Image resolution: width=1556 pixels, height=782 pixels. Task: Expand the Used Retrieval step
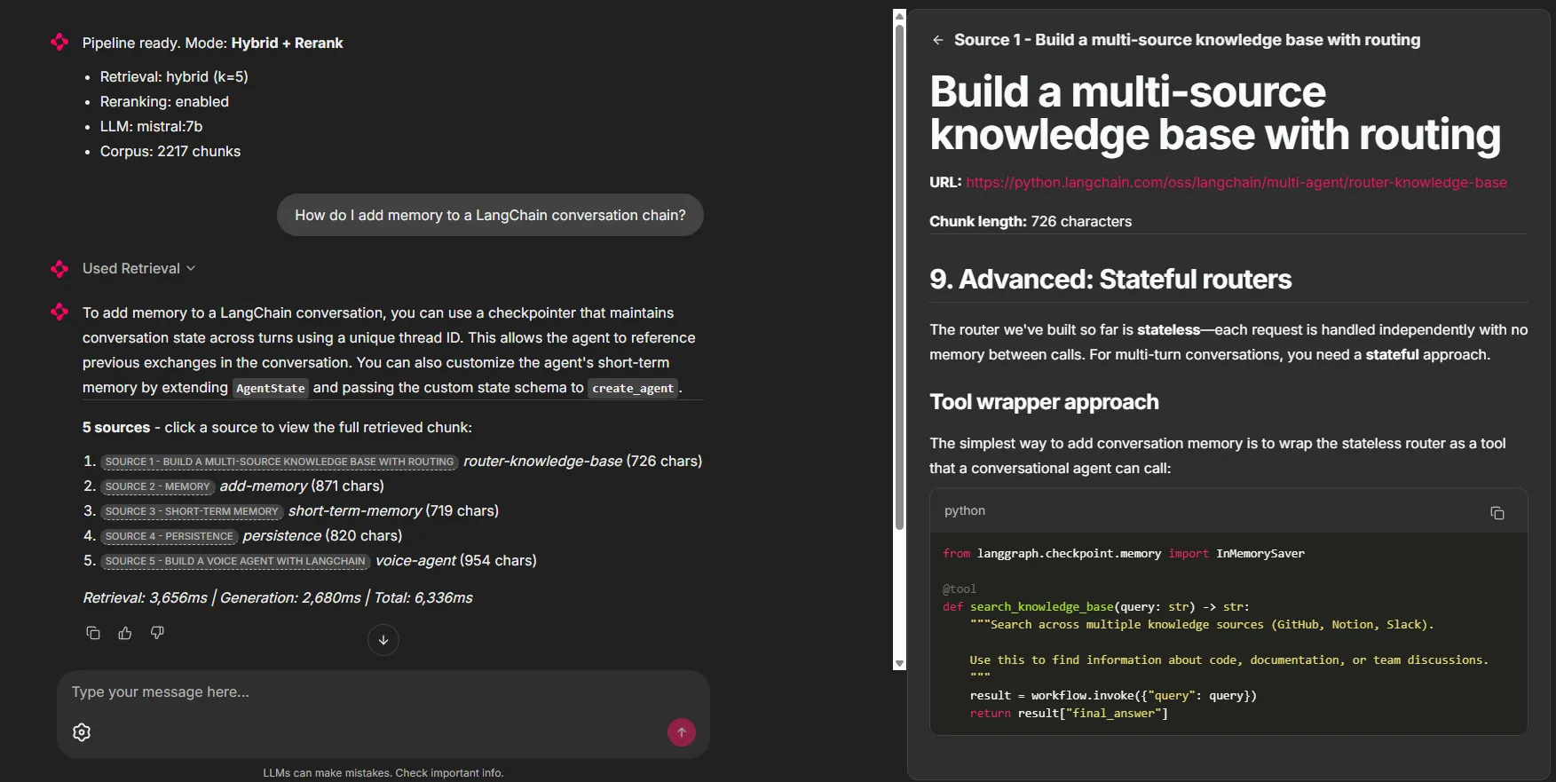click(138, 268)
